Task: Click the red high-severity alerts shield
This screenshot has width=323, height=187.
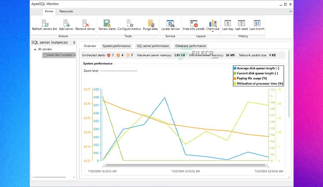Action: pos(109,55)
